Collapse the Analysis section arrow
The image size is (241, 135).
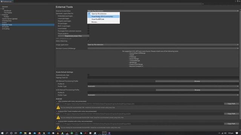1,15
